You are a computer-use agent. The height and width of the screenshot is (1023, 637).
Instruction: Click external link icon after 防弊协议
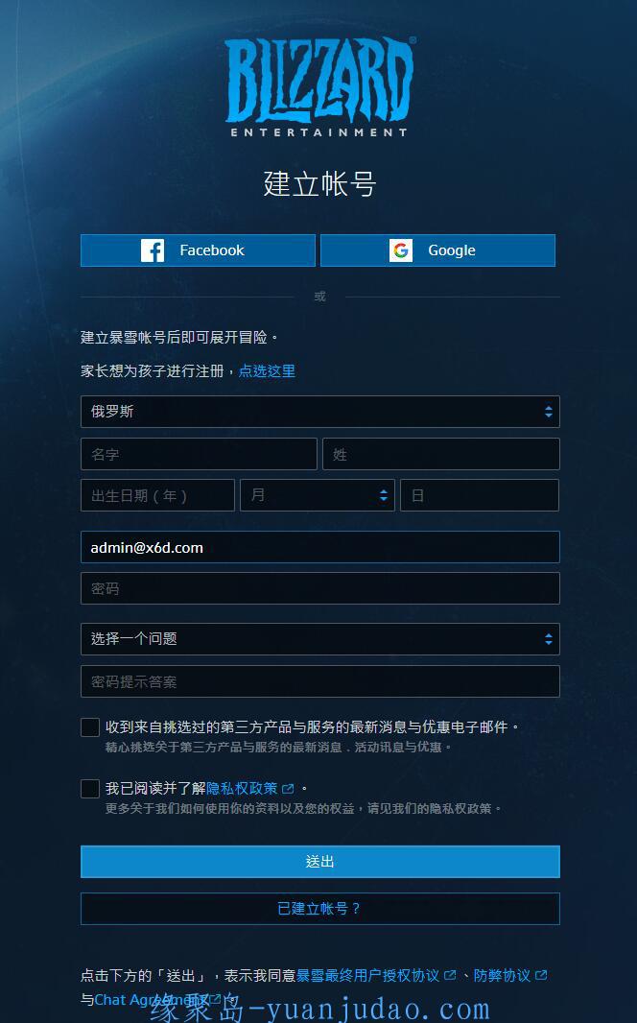coord(541,975)
